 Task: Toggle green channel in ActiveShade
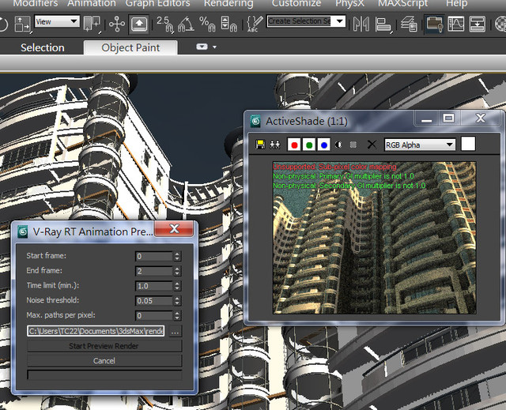[309, 145]
